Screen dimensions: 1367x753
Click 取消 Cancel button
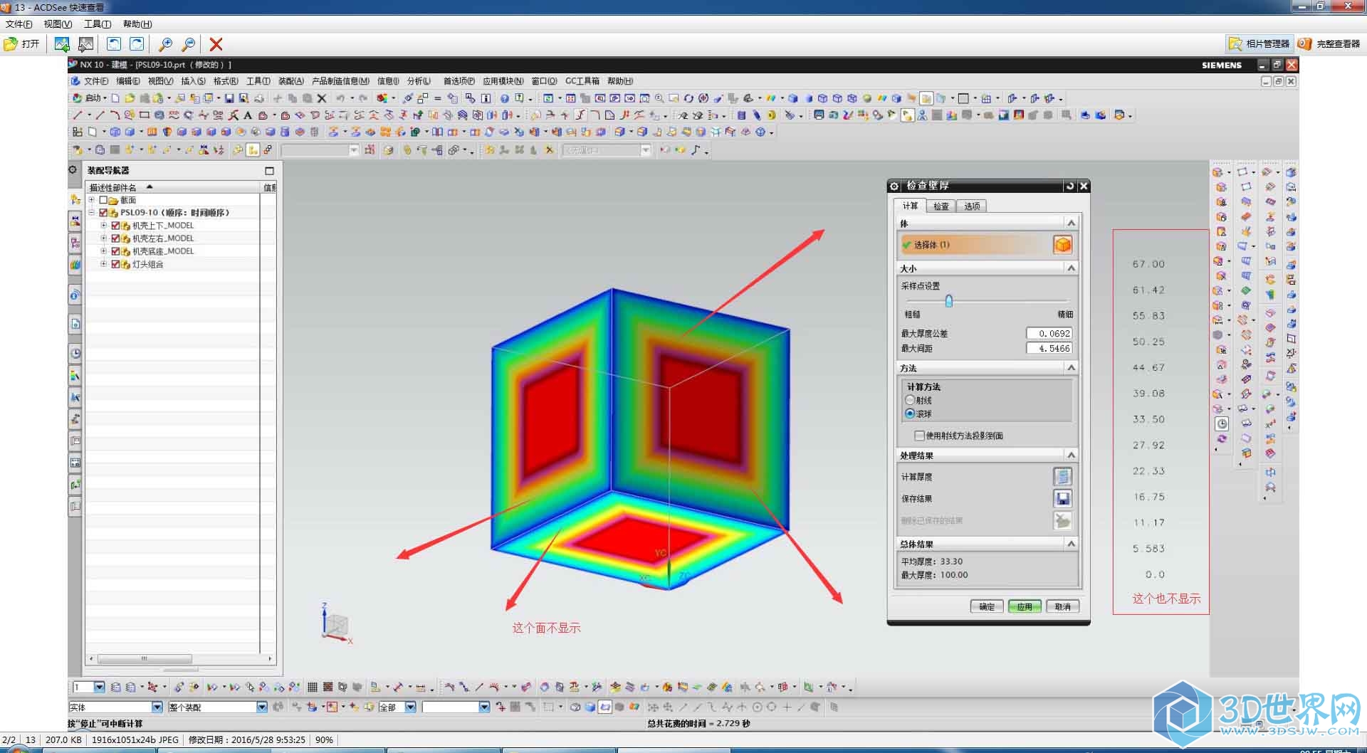(1062, 606)
